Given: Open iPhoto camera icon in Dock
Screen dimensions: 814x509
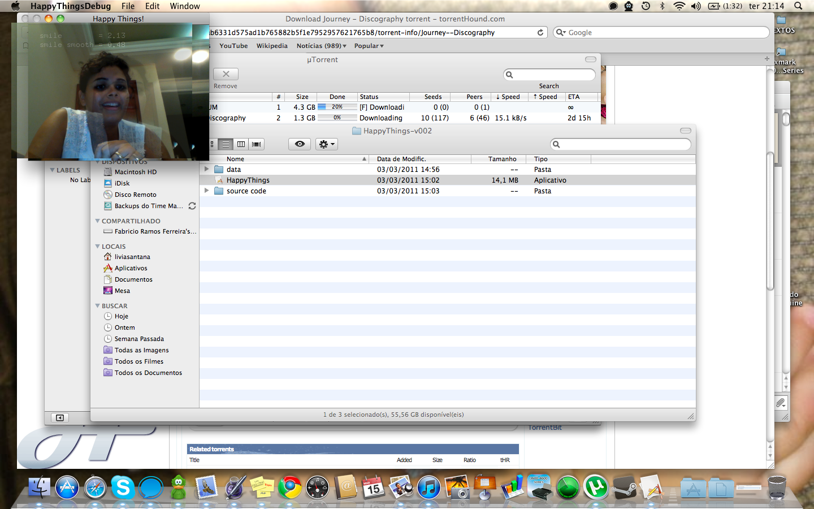Looking at the screenshot, I should [457, 487].
